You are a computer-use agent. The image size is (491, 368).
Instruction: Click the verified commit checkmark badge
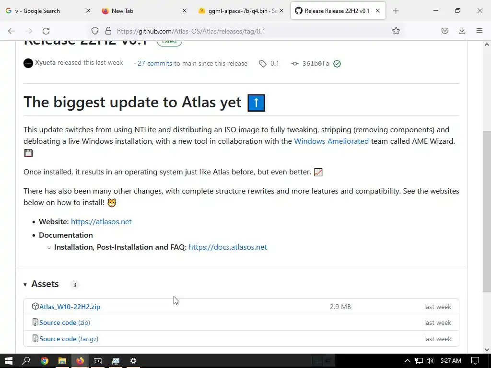(337, 64)
